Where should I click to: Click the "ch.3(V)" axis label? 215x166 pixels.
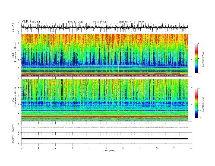13,128
